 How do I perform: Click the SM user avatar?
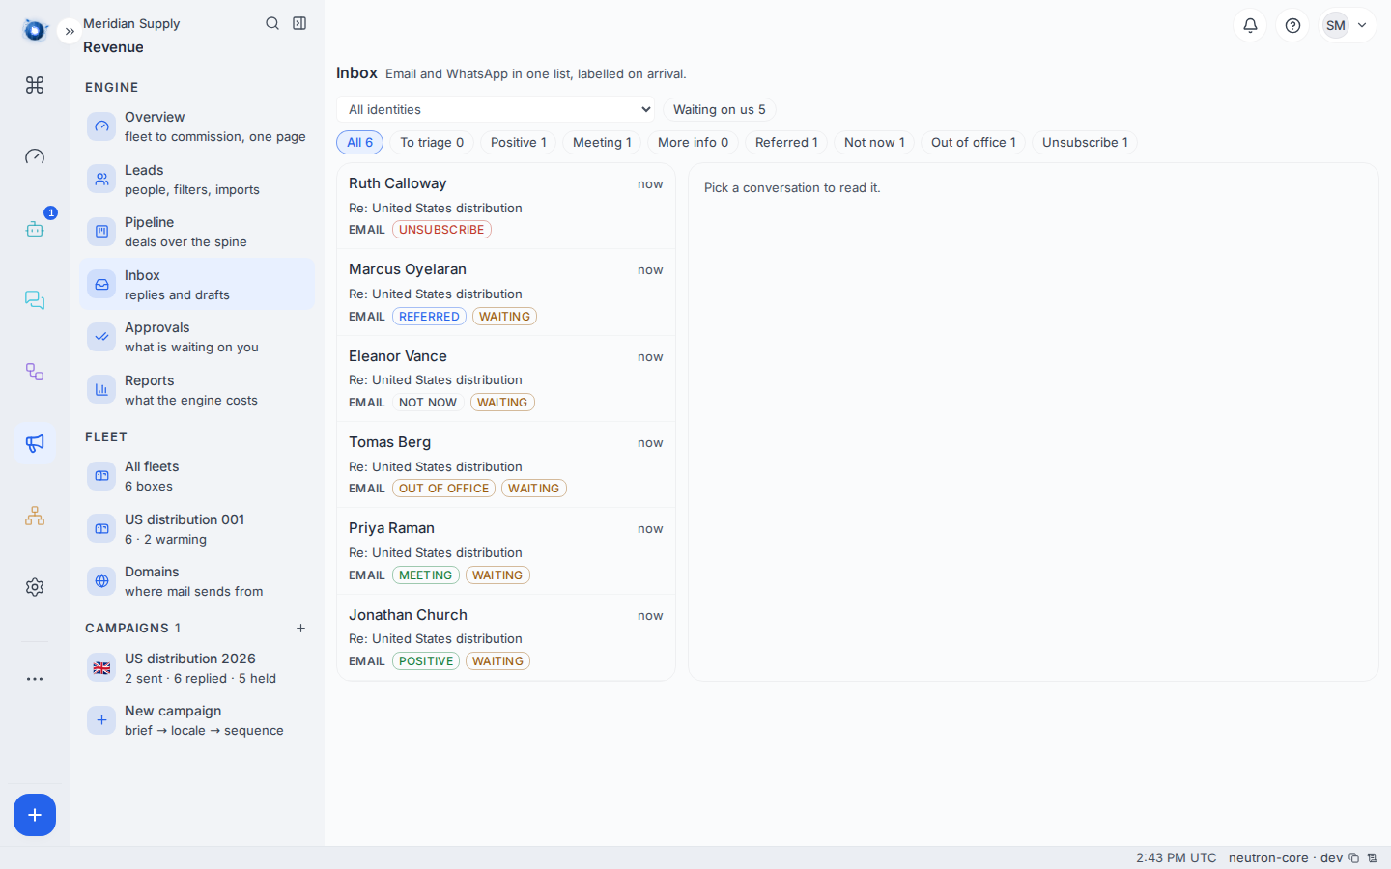(1336, 25)
